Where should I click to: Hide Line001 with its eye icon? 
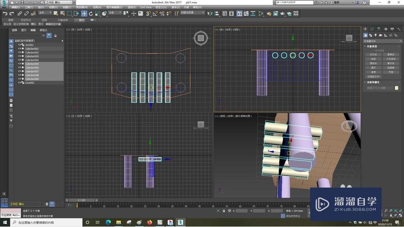pos(19,83)
